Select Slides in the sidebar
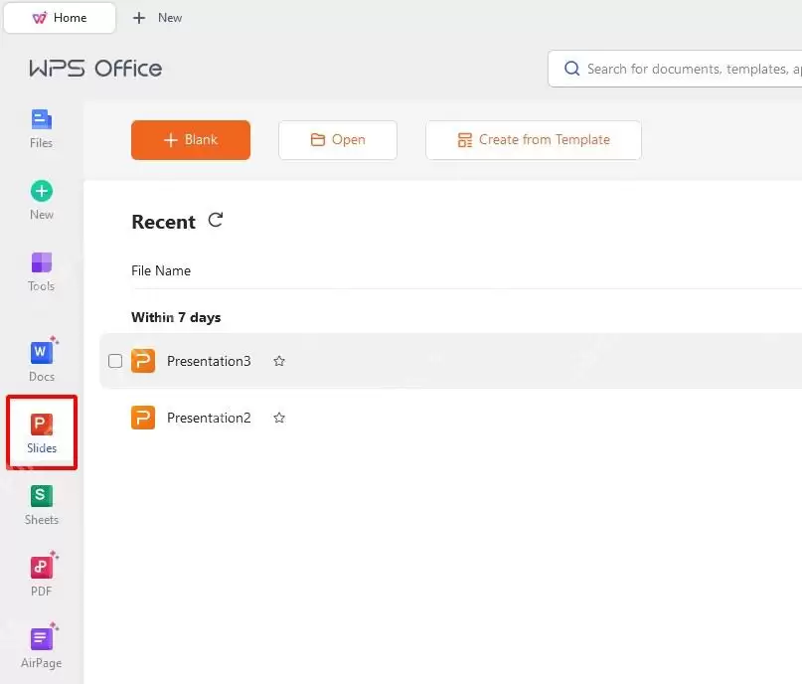The image size is (802, 684). click(x=42, y=432)
